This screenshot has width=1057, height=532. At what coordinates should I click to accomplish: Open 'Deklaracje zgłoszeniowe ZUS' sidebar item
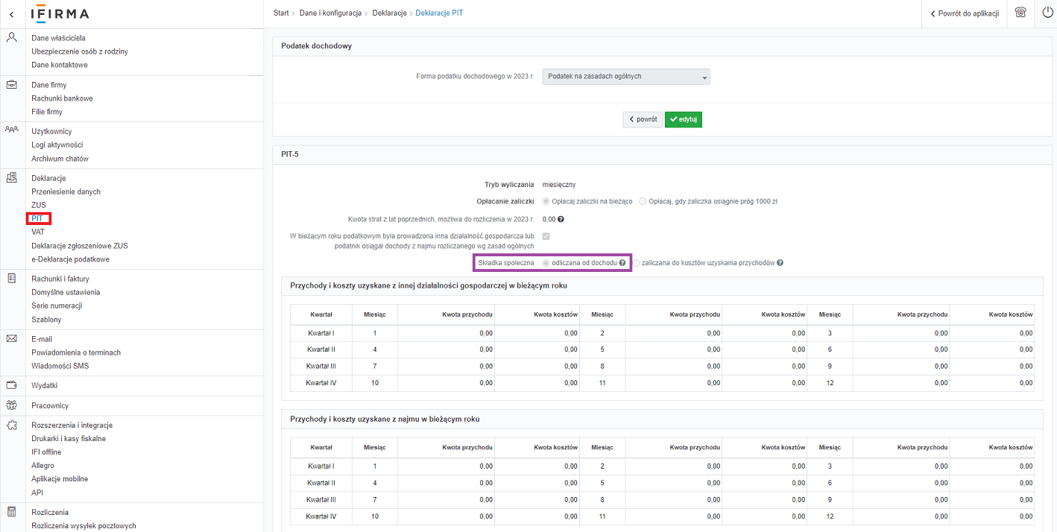[x=80, y=246]
